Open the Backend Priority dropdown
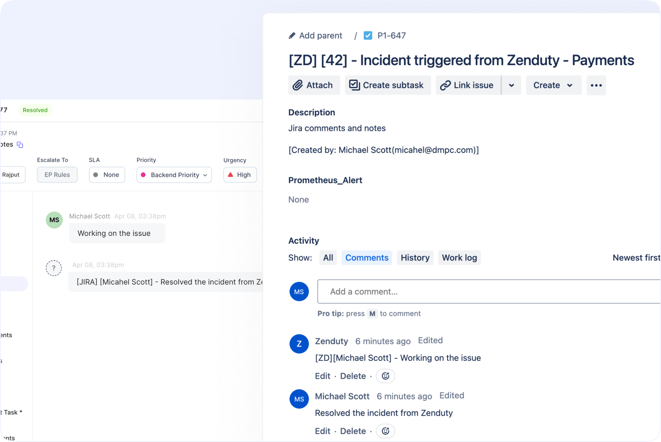The image size is (661, 442). point(174,175)
